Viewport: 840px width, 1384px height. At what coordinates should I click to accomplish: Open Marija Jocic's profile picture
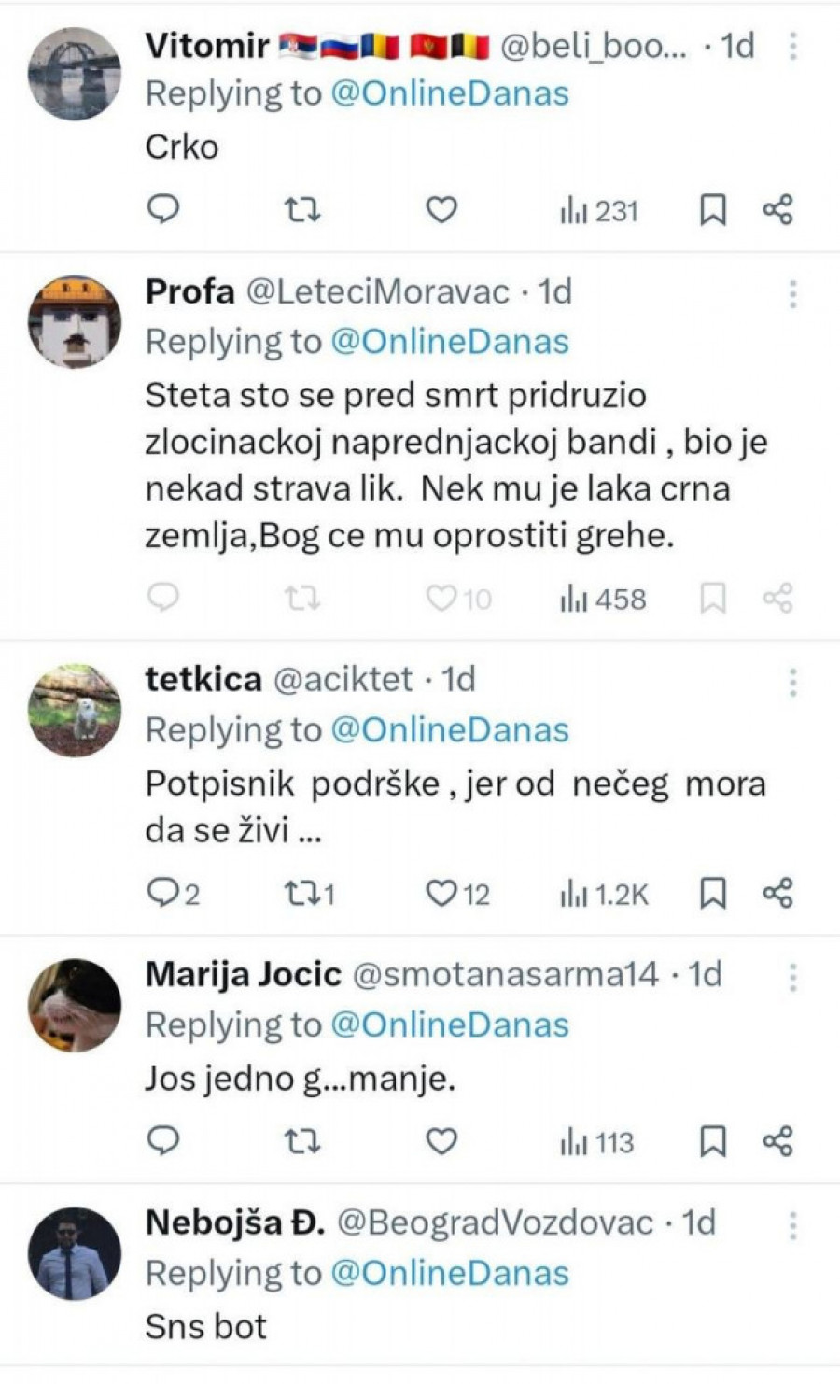(x=75, y=1005)
